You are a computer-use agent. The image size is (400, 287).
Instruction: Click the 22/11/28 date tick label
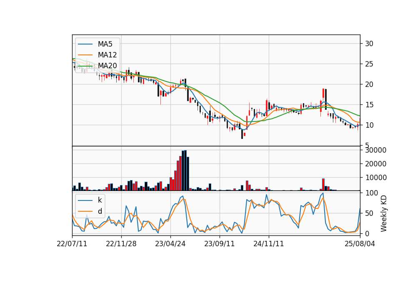[x=121, y=244]
